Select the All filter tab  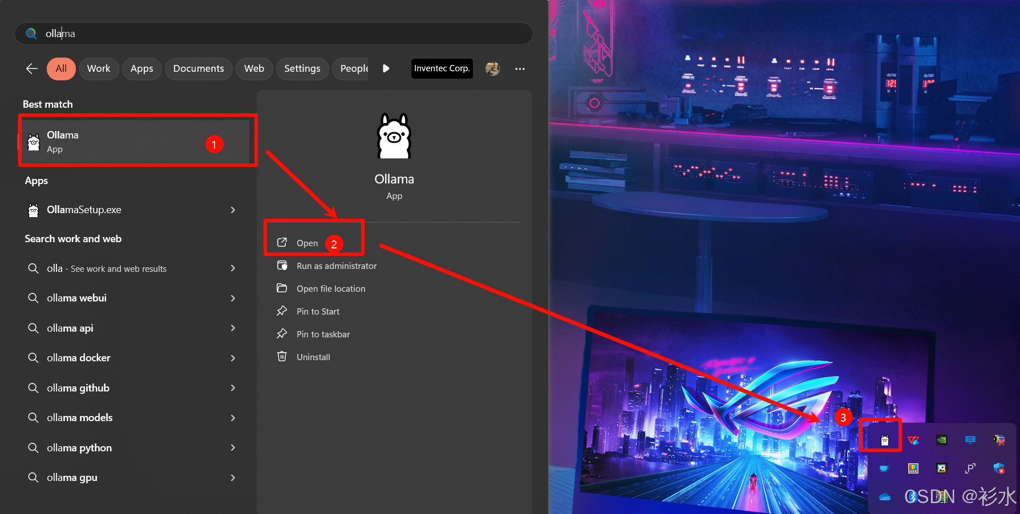[x=61, y=68]
